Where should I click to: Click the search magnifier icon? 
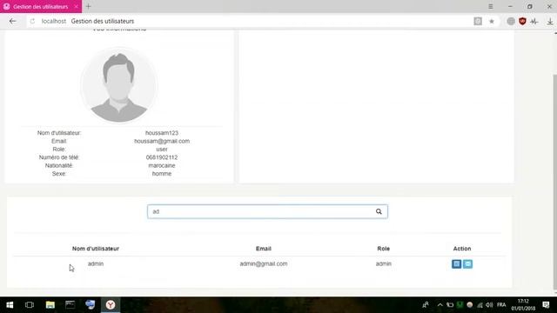pyautogui.click(x=379, y=211)
